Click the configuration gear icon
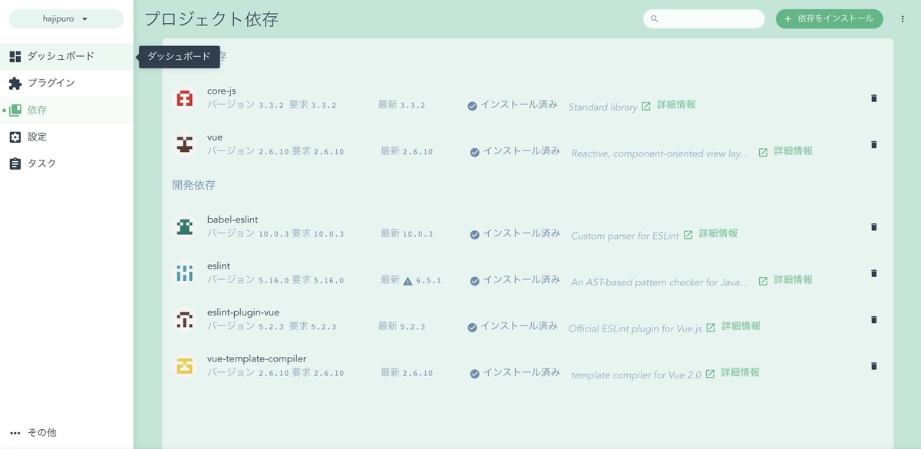 coord(15,137)
